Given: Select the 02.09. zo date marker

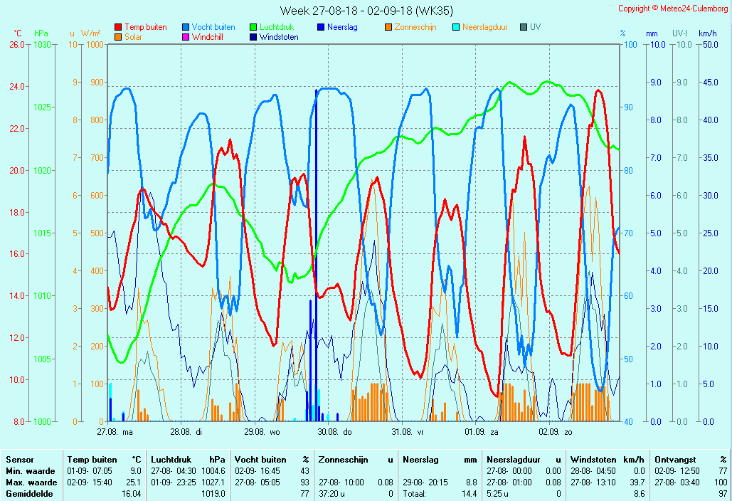Looking at the screenshot, I should 555,431.
